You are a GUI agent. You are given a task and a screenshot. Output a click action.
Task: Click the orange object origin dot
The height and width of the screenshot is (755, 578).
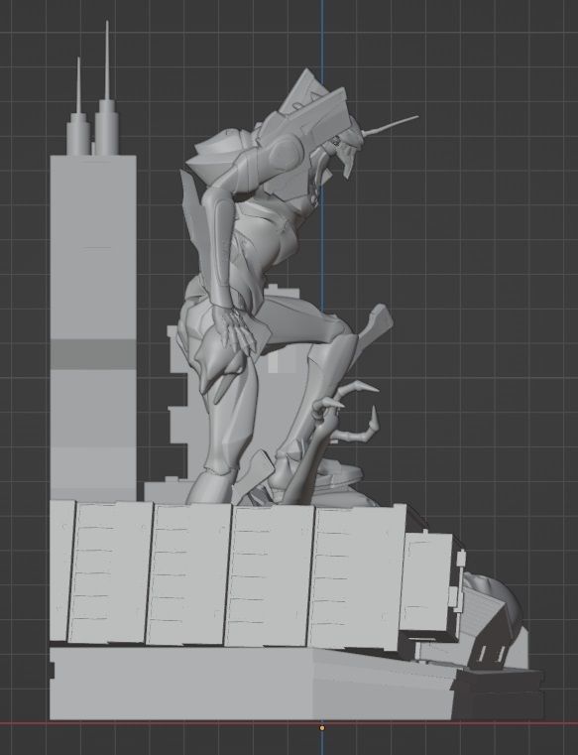(x=322, y=728)
